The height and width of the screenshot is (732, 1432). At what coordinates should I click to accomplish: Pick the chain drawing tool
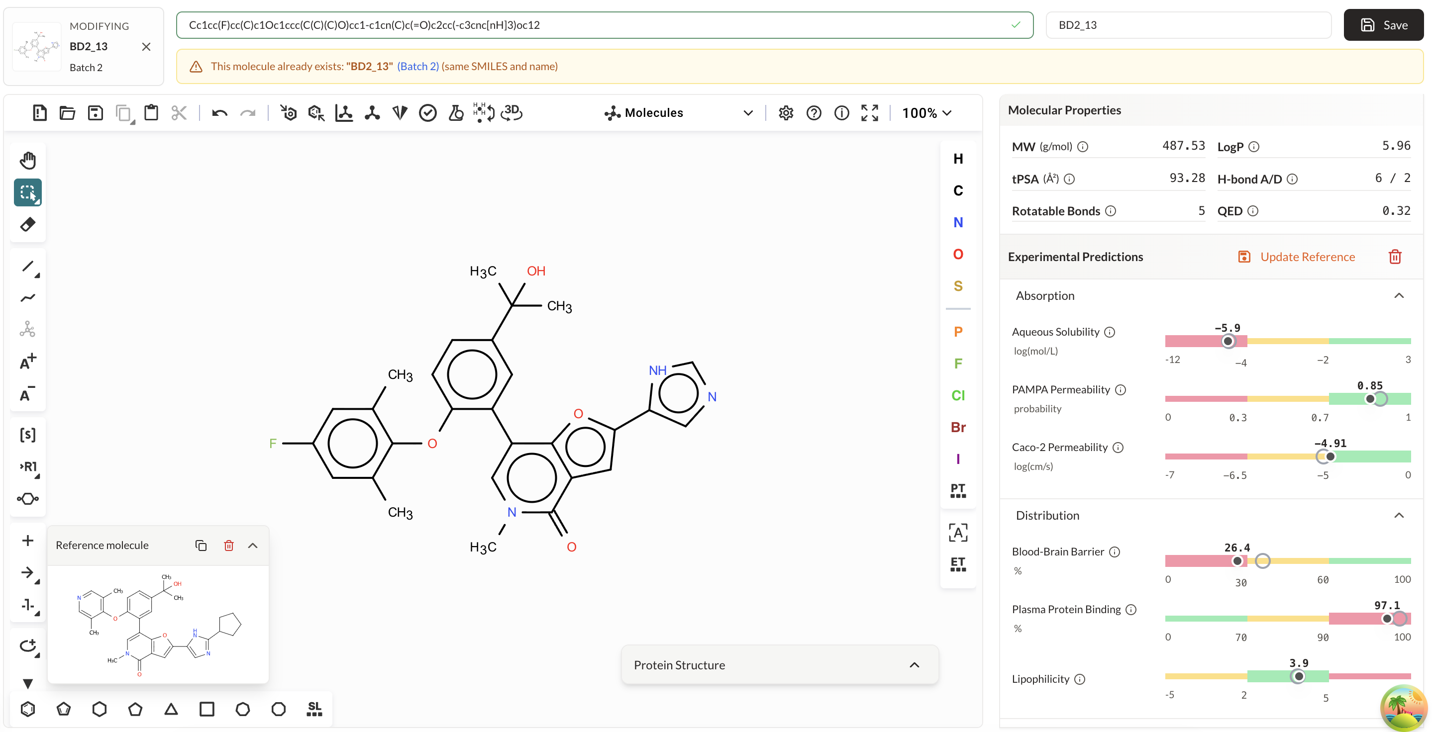pyautogui.click(x=28, y=298)
